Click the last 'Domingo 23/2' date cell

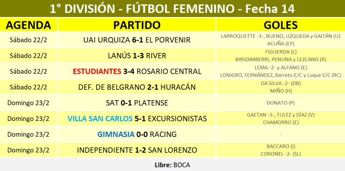pyautogui.click(x=28, y=150)
